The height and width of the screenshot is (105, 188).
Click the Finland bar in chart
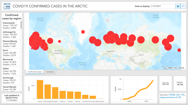pos(70,95)
